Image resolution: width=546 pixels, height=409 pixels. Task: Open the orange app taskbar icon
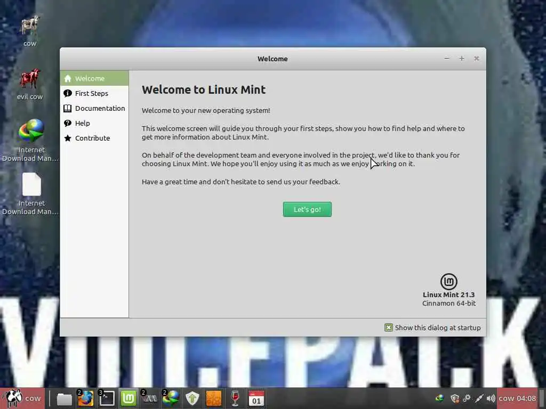[x=214, y=398]
